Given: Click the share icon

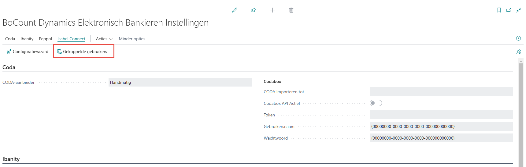Looking at the screenshot, I should (253, 10).
